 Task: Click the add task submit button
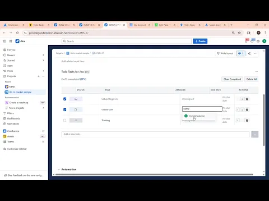[x=255, y=134]
